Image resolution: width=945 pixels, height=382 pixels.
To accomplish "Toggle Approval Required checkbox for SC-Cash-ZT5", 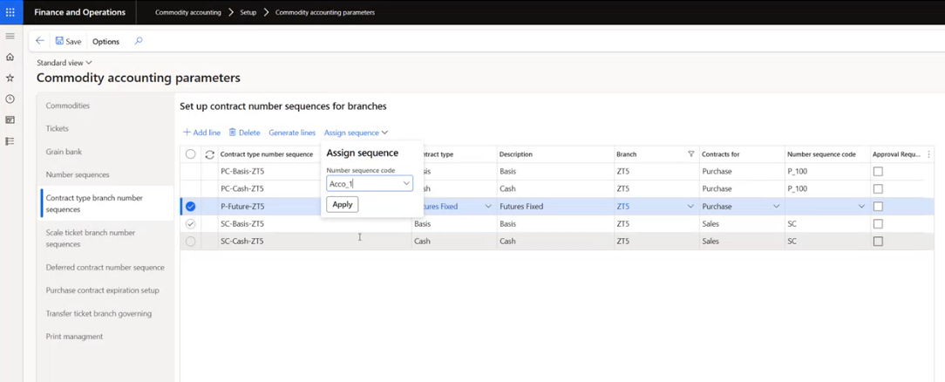I will click(878, 242).
